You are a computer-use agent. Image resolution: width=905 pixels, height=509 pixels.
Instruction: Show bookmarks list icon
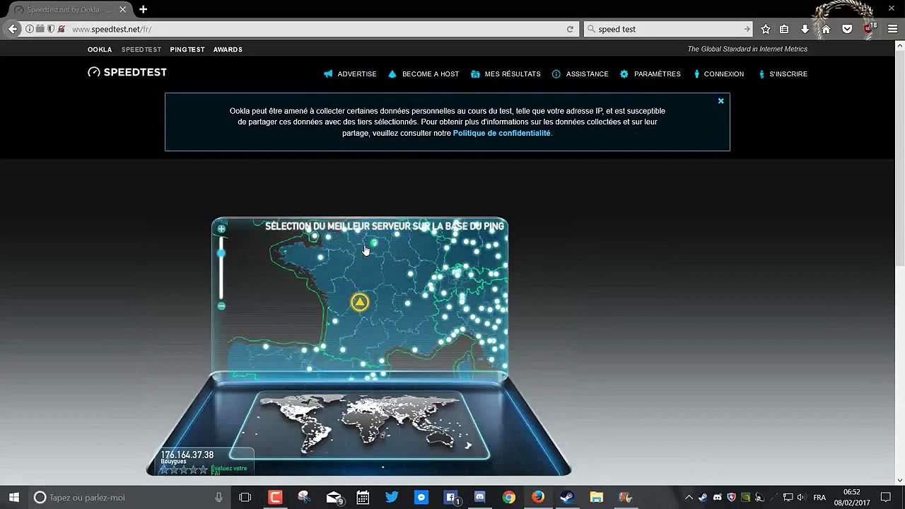(x=784, y=29)
